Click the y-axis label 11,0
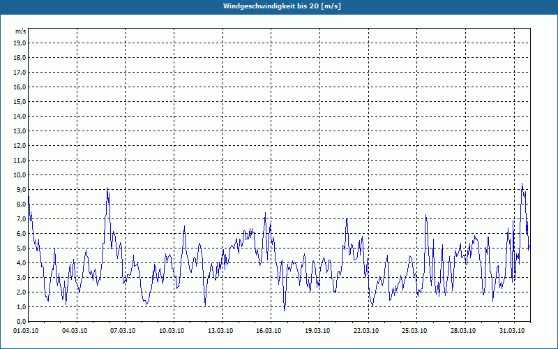 [20, 161]
